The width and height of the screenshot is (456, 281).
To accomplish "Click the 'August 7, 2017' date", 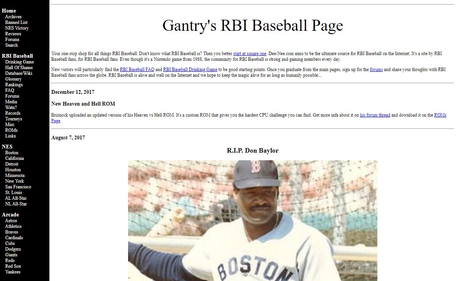I will tap(68, 137).
